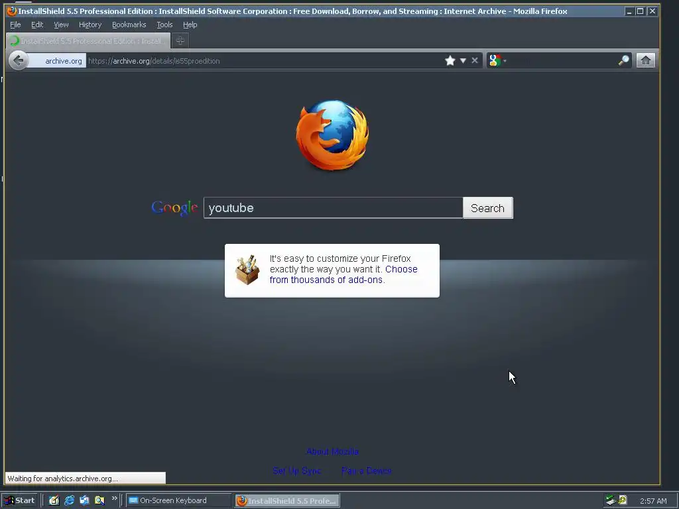Screen dimensions: 679x509
Task: Close the Firefox window
Action: [x=652, y=11]
